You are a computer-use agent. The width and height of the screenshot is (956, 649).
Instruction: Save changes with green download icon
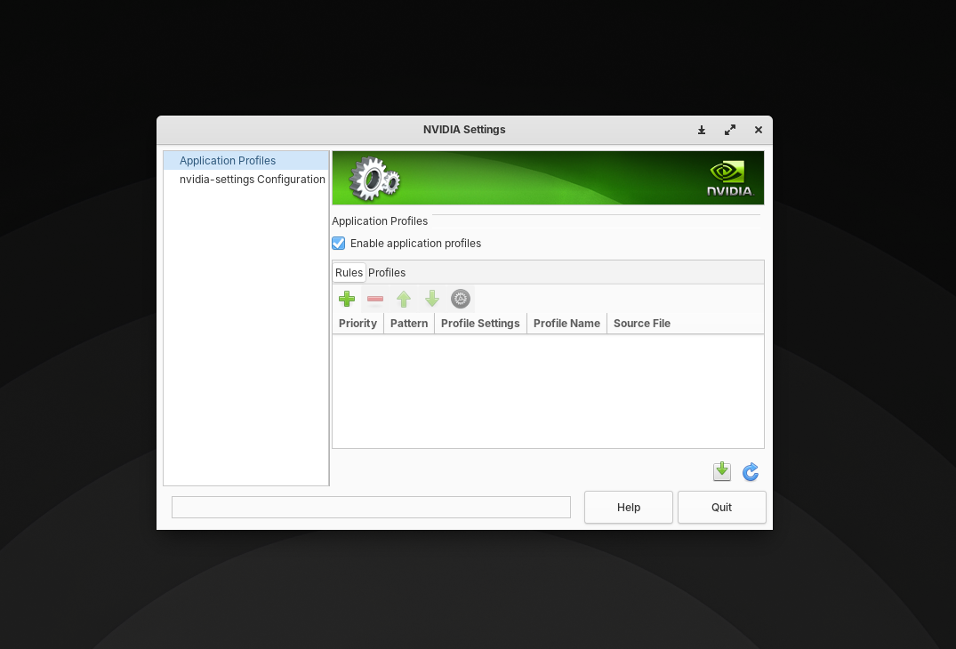coord(722,471)
